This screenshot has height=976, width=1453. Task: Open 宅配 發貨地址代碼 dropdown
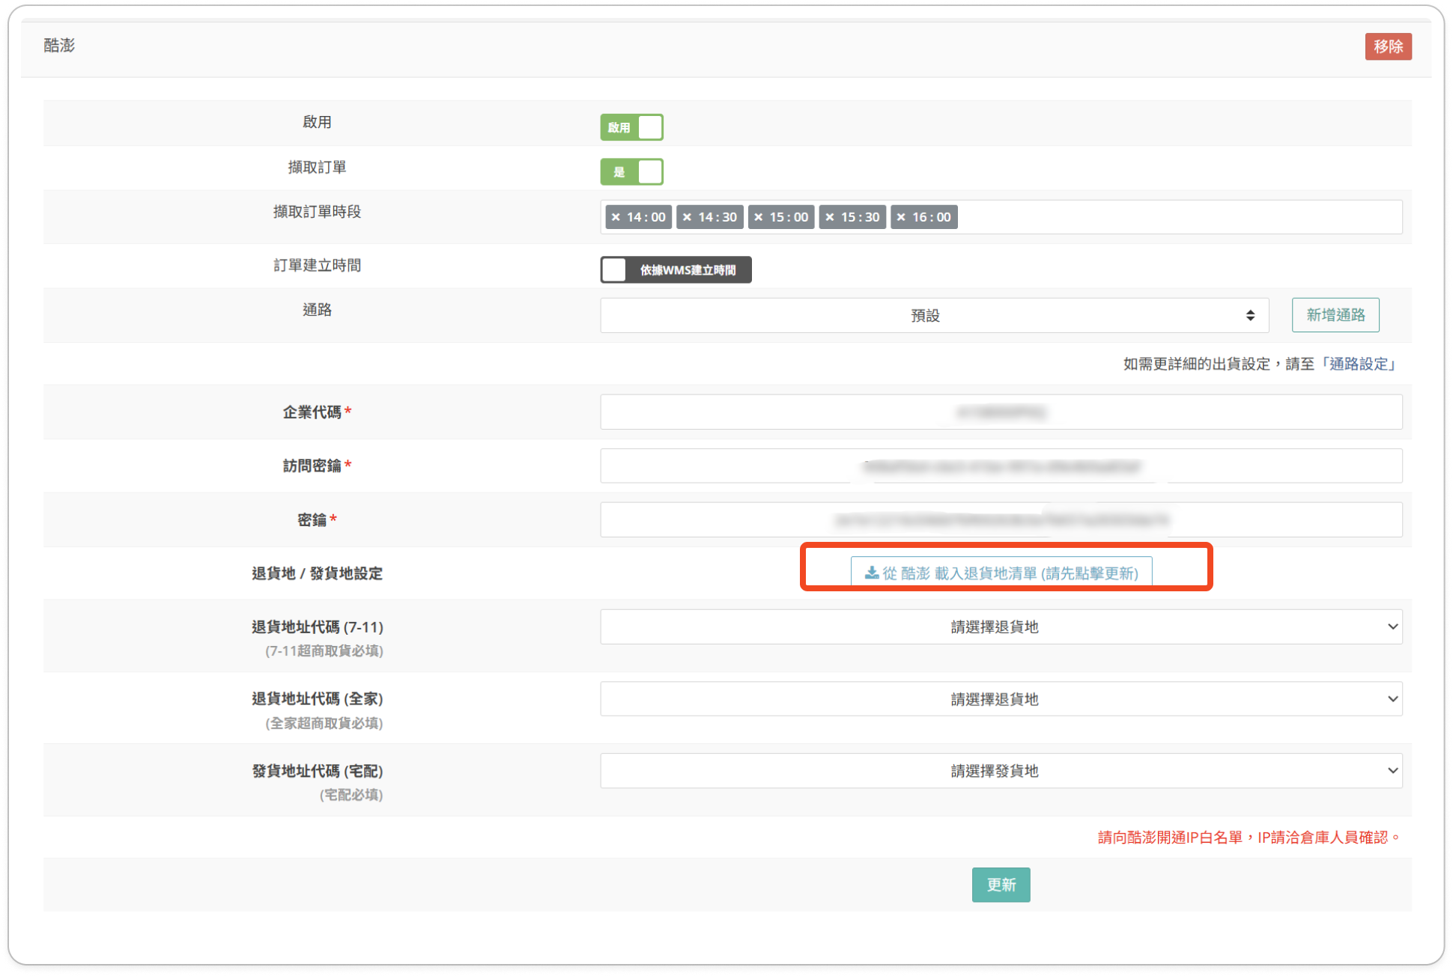coord(1001,771)
